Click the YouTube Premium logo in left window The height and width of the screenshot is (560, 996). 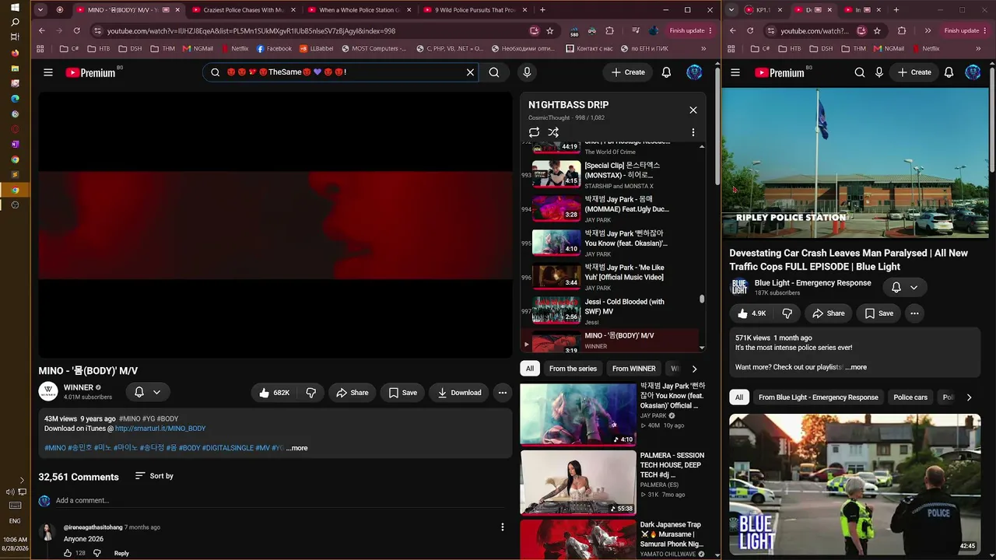click(90, 72)
